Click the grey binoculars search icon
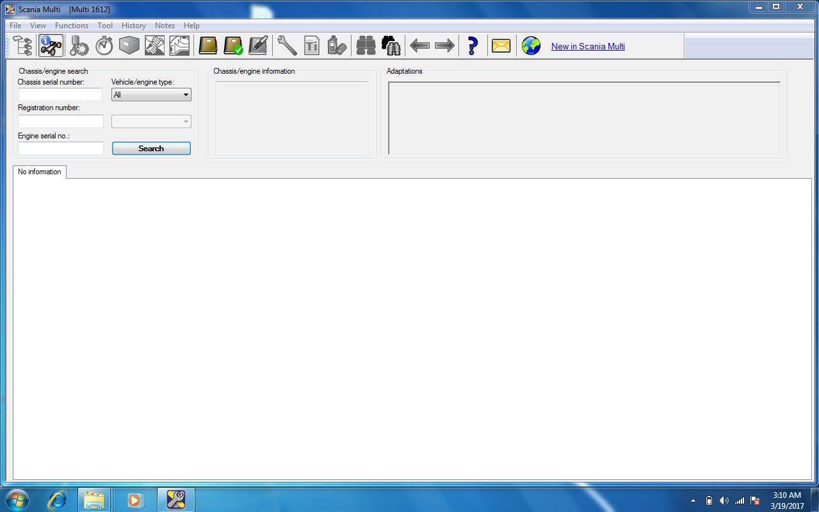 [366, 46]
